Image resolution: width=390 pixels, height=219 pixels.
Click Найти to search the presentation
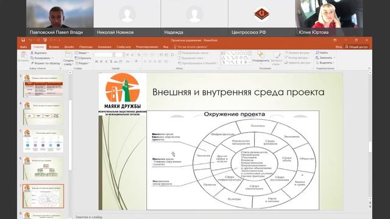322,53
